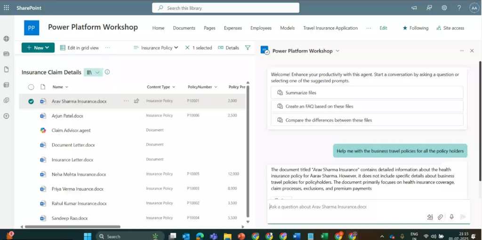Screen dimensions: 482x240
Task: Open Employees in site navigation
Action: (x=261, y=28)
